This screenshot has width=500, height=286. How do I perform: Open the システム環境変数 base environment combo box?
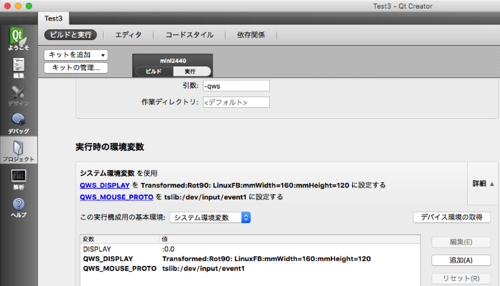click(210, 217)
